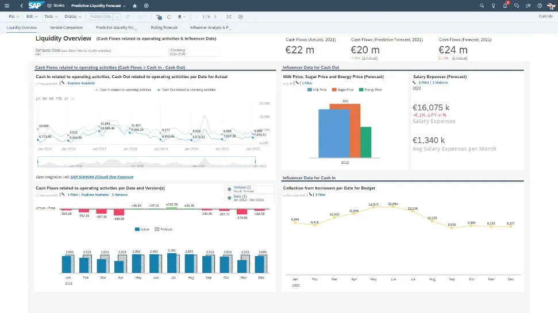Open the bookmark dropdown in toolbar
Viewport: 558px width, 313px height.
tap(183, 17)
